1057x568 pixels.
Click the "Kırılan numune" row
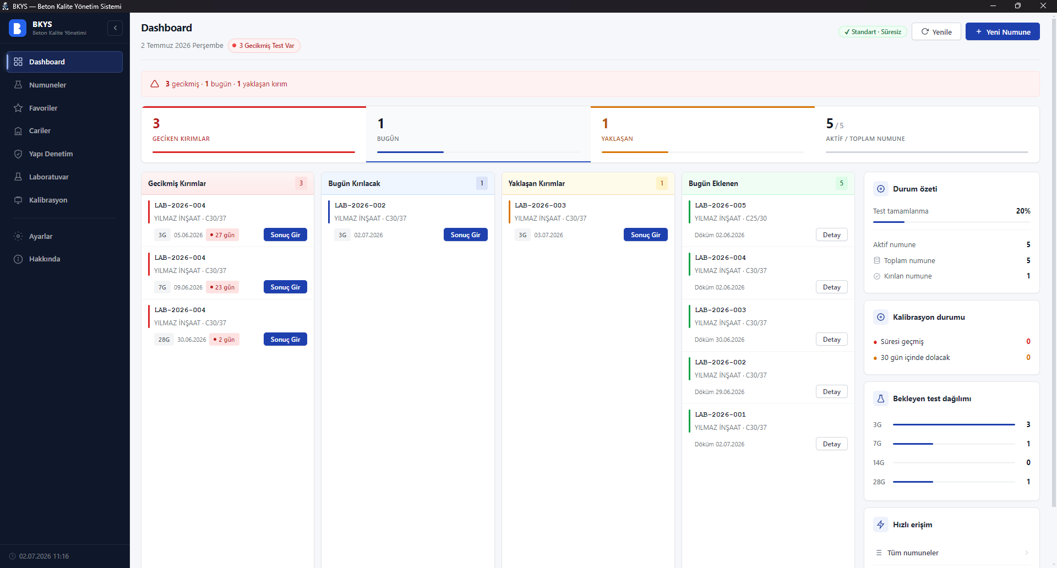[x=951, y=276]
